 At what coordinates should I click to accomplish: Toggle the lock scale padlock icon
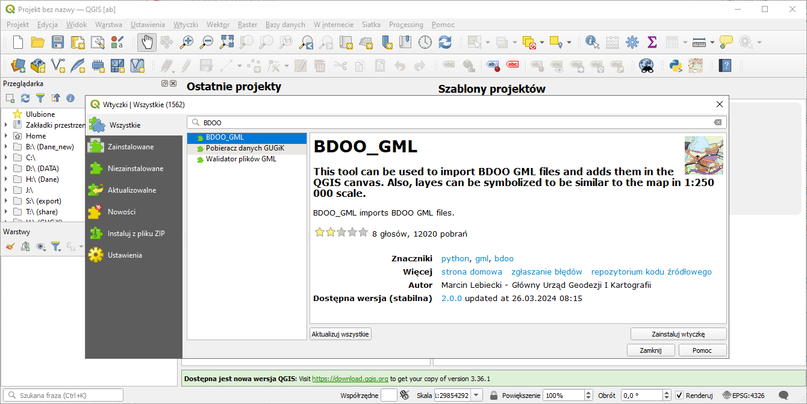click(x=494, y=396)
